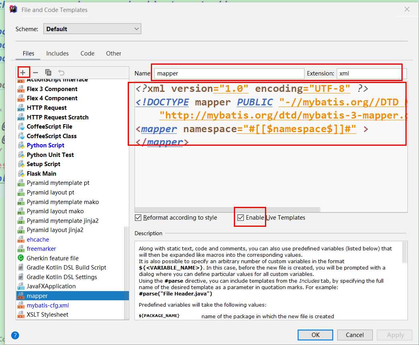Toggle Reformat according to style checkbox

[x=138, y=218]
